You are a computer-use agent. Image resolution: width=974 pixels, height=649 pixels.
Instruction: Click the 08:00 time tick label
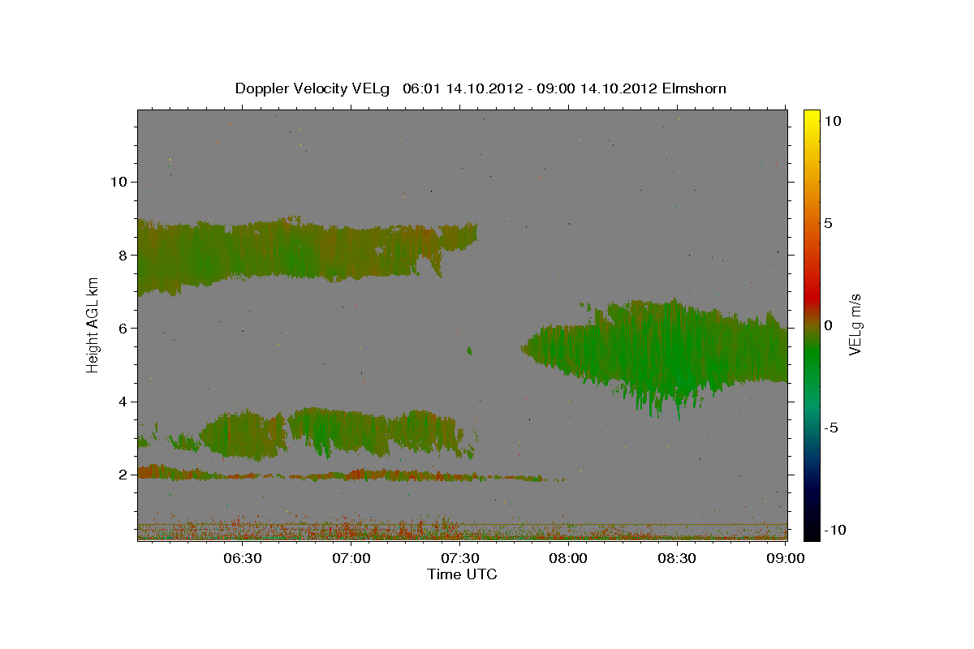[x=568, y=558]
